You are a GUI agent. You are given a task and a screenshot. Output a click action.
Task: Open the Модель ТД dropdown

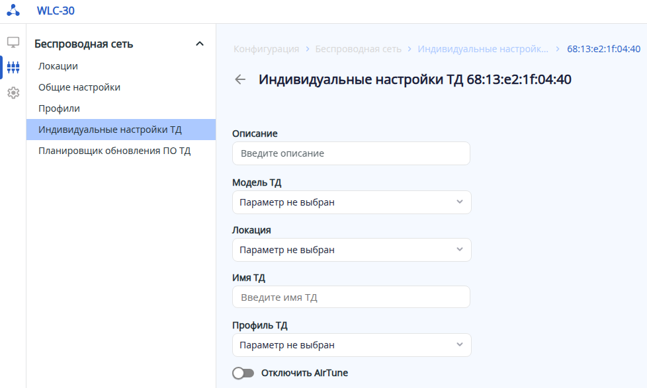[351, 202]
